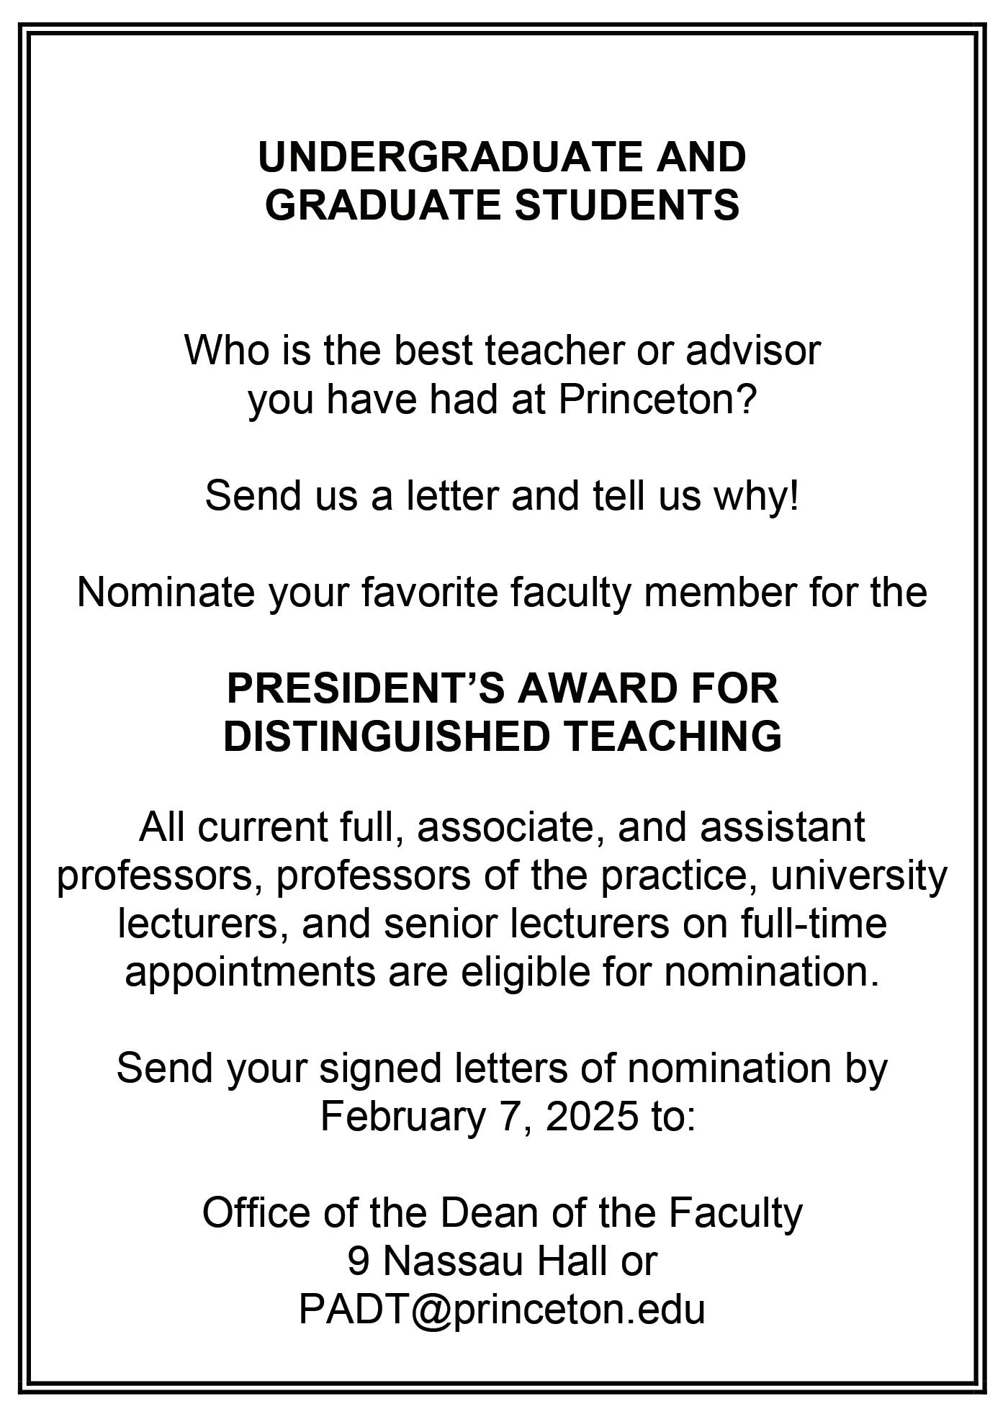Click the 'GRADUATE STUDENTS' heading line

tap(503, 204)
